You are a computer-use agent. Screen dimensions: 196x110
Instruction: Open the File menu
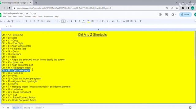click(x=5, y=16)
